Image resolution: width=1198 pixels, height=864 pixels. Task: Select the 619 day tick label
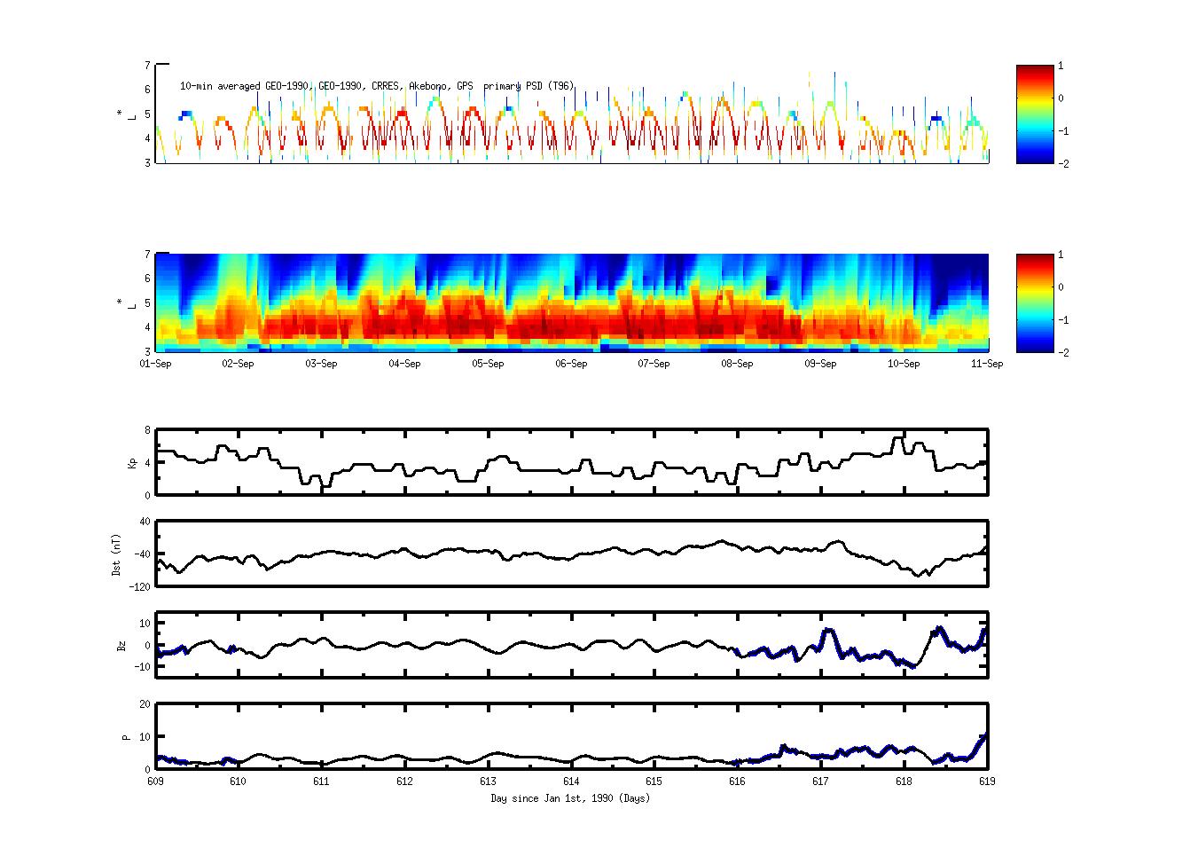[986, 782]
